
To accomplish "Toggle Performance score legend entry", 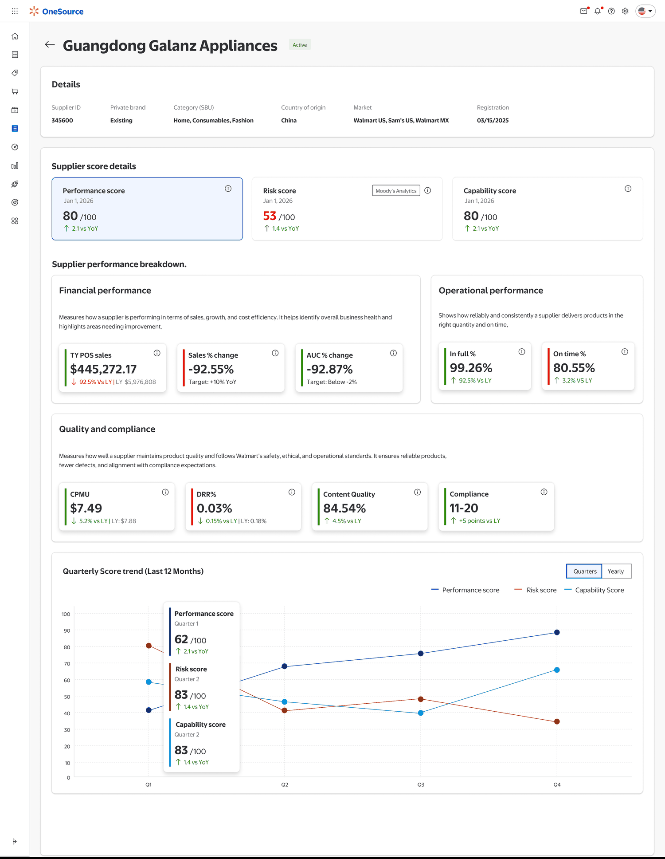I will pyautogui.click(x=465, y=590).
